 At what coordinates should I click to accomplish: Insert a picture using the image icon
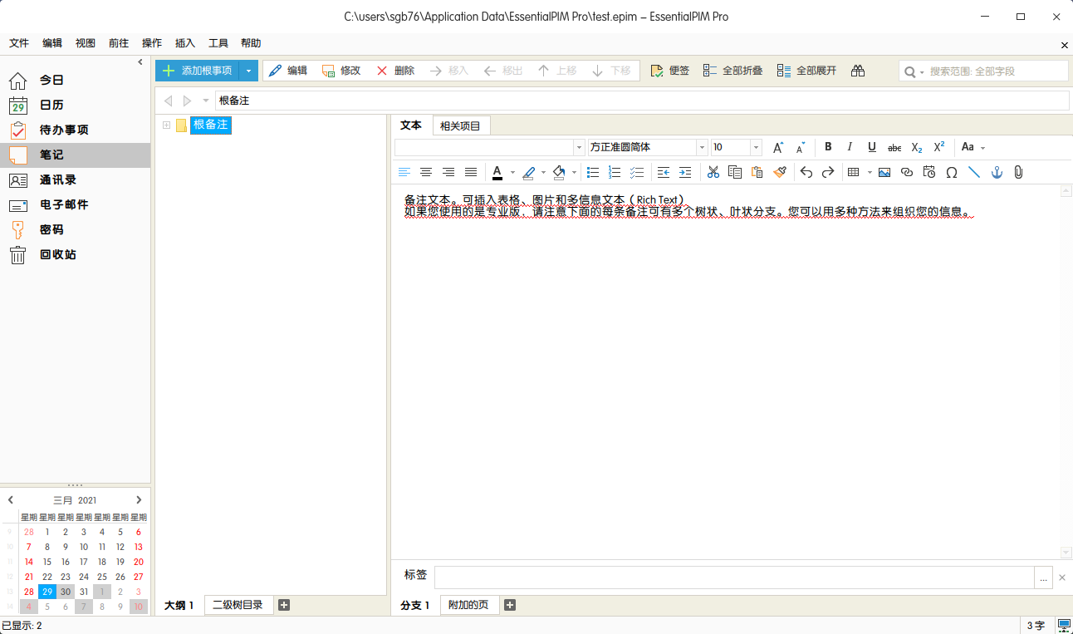click(x=884, y=172)
